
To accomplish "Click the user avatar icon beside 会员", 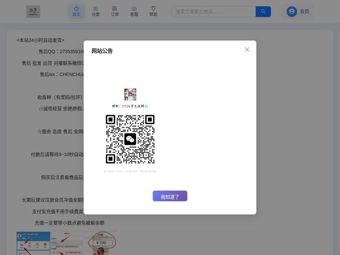I will pos(292,11).
